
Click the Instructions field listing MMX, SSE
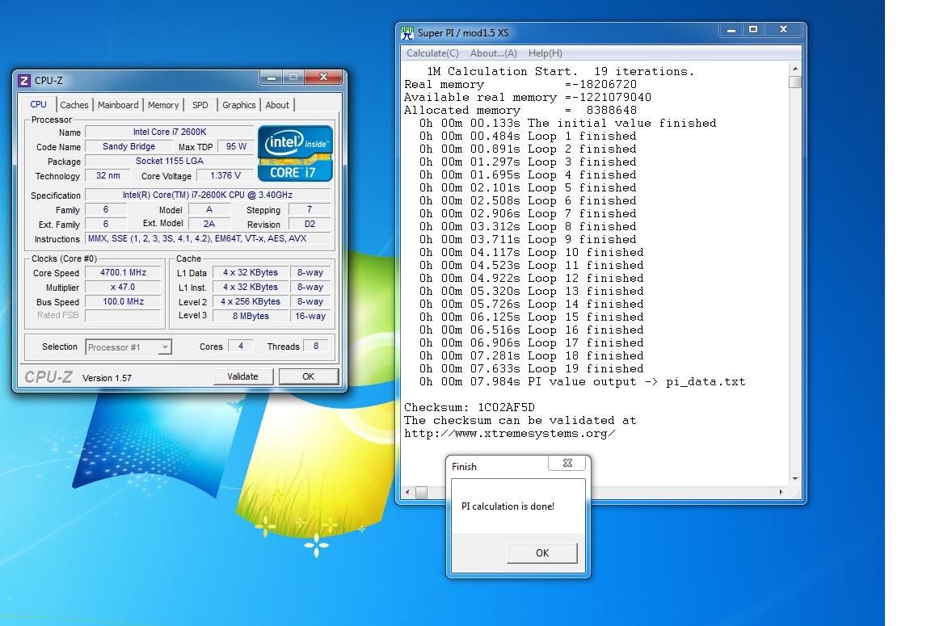pos(208,238)
